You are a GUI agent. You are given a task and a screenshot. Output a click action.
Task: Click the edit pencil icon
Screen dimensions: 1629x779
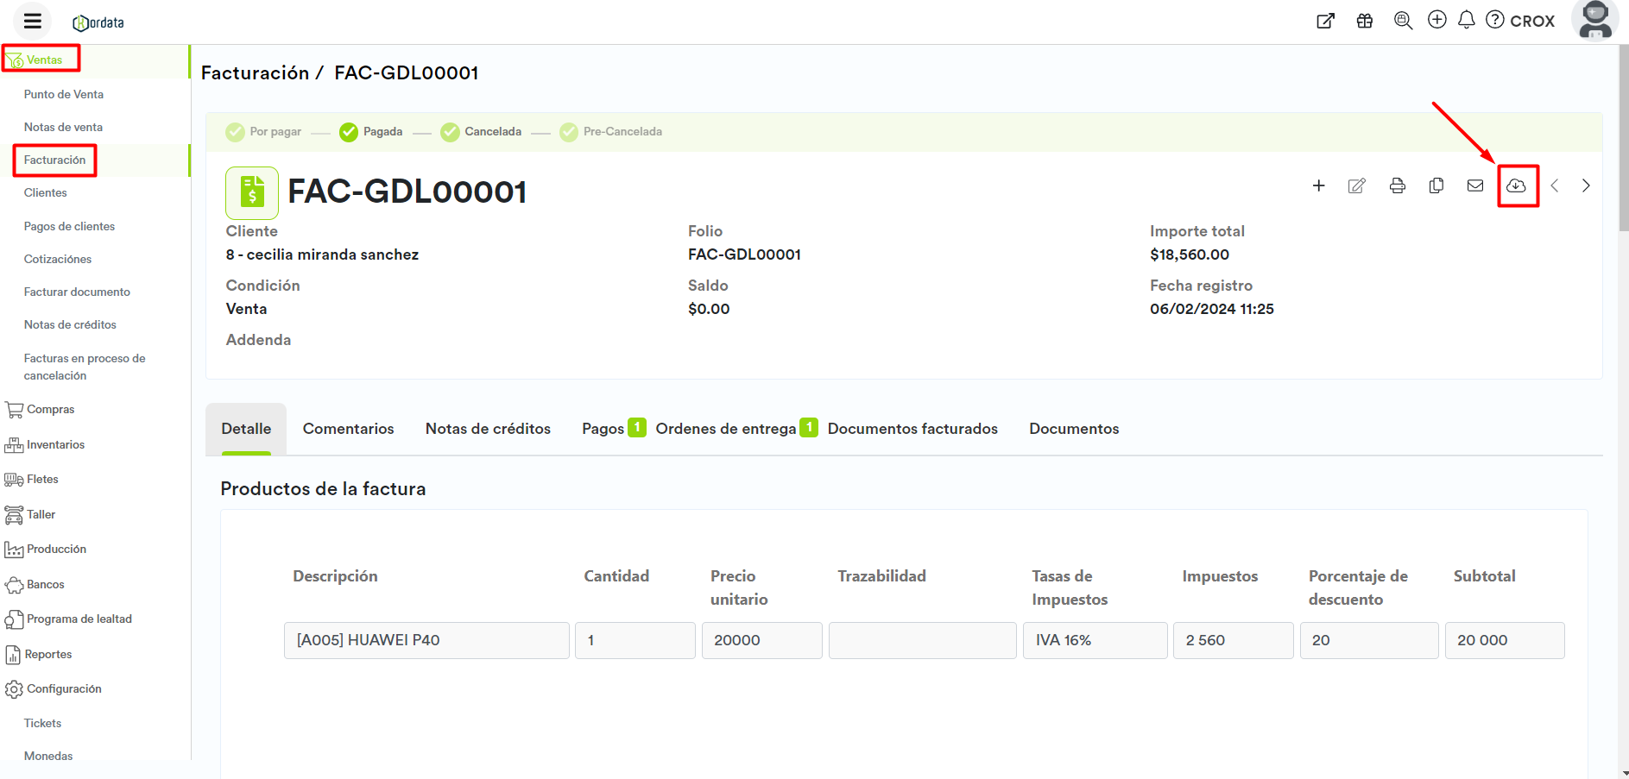[x=1356, y=185]
